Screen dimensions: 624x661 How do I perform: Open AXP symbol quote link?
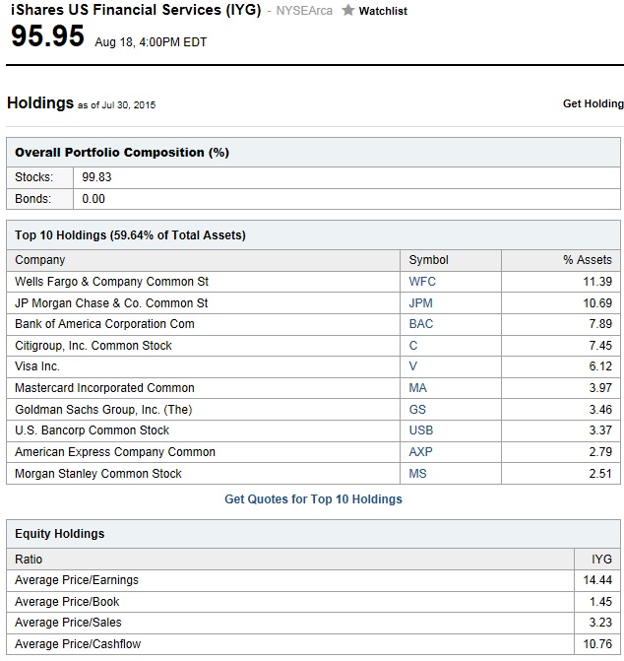[x=420, y=452]
